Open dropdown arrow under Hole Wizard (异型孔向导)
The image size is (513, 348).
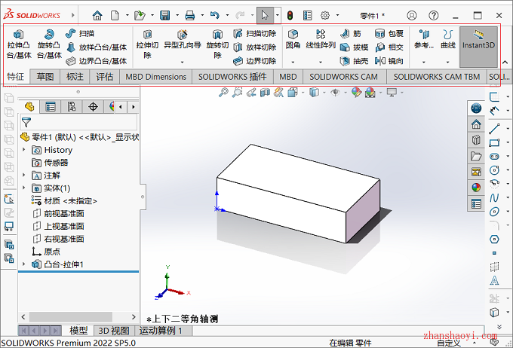pos(183,62)
